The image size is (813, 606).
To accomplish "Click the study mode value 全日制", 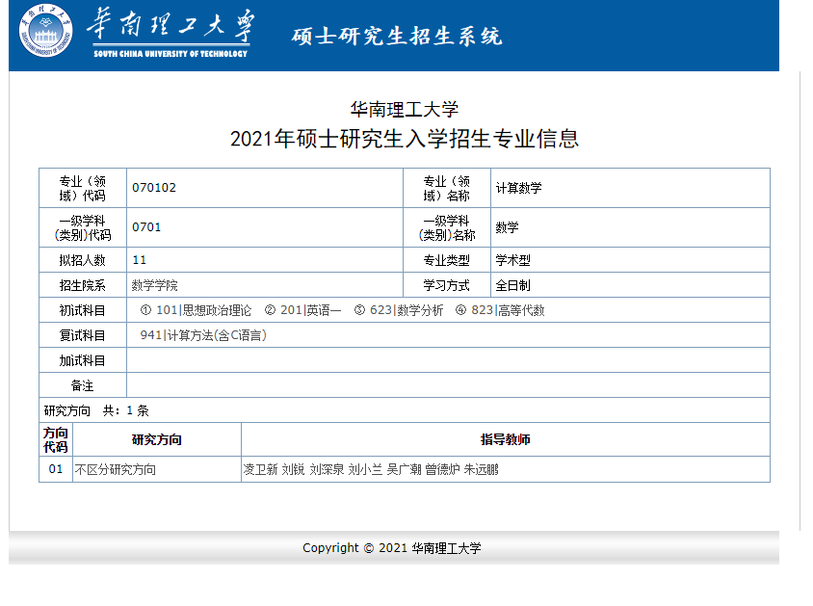I will pos(512,285).
